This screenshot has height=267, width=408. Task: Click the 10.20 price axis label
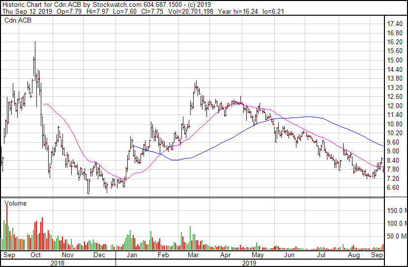pyautogui.click(x=395, y=133)
